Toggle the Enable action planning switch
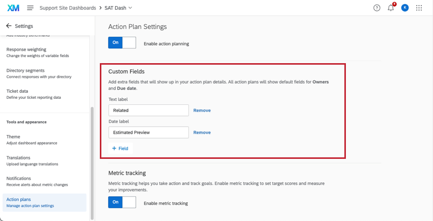The image size is (433, 221). (122, 43)
